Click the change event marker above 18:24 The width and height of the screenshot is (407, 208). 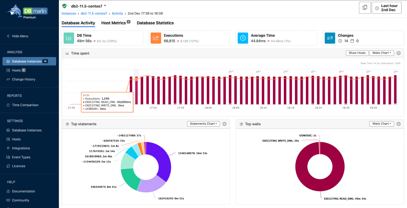pos(313,71)
